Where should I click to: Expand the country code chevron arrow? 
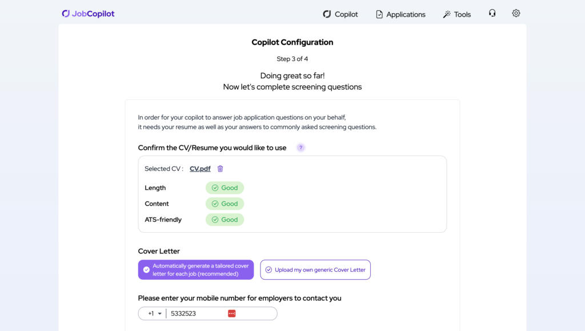(x=159, y=313)
